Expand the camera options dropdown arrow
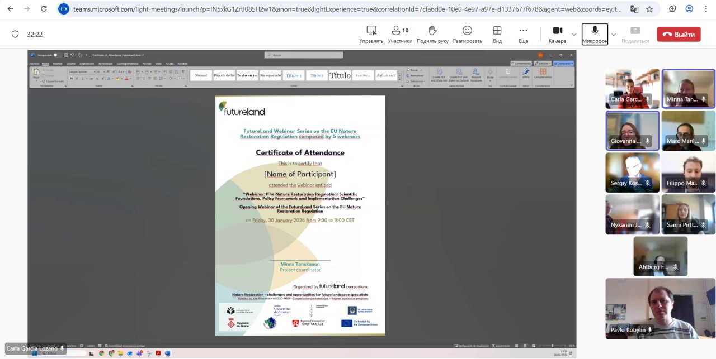Image resolution: width=716 pixels, height=359 pixels. (x=574, y=35)
